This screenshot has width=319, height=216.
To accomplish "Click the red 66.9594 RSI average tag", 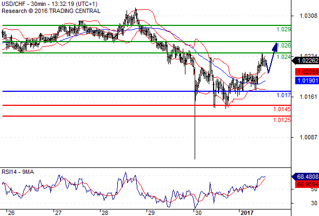I will coord(307,184).
